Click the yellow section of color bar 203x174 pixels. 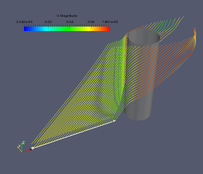pos(86,28)
